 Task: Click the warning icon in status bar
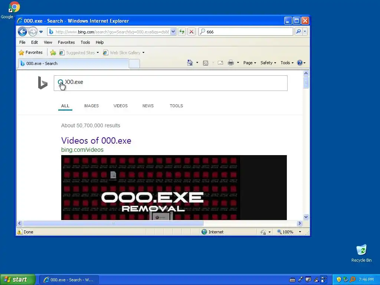[20, 232]
